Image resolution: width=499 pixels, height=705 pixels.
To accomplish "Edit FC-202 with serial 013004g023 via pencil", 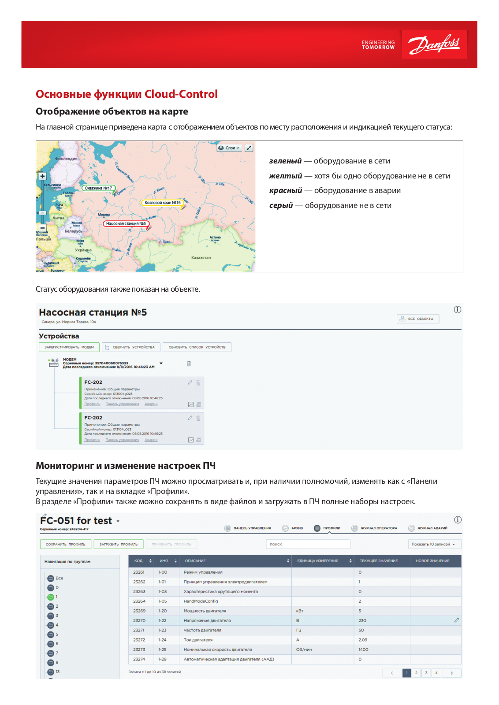I will click(x=190, y=382).
